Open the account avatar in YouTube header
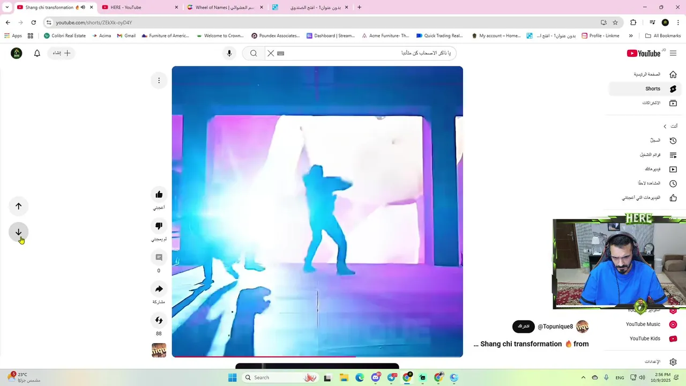This screenshot has width=686, height=386. coord(17,53)
